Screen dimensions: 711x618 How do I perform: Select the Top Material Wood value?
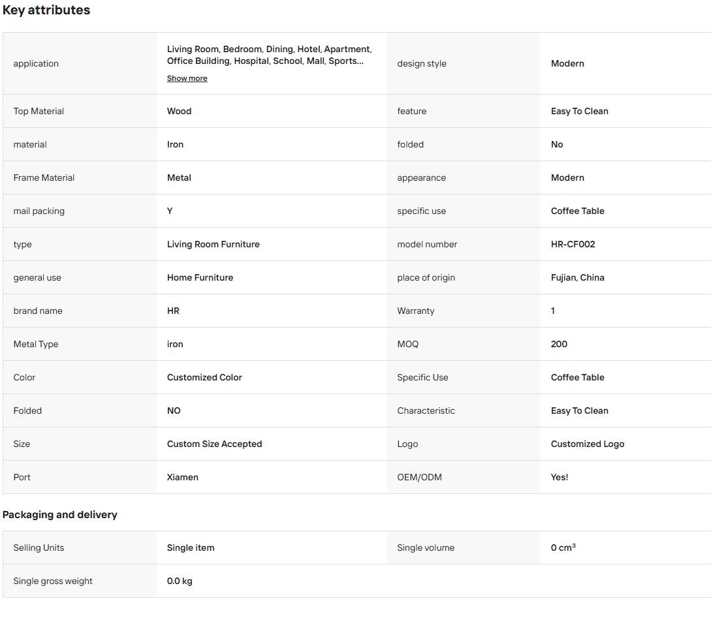tap(179, 111)
